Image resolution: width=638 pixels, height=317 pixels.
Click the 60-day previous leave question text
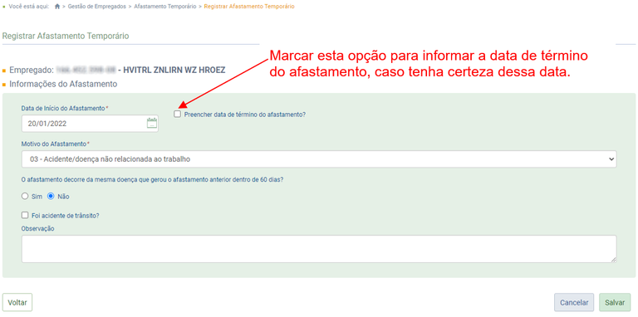[x=152, y=180]
